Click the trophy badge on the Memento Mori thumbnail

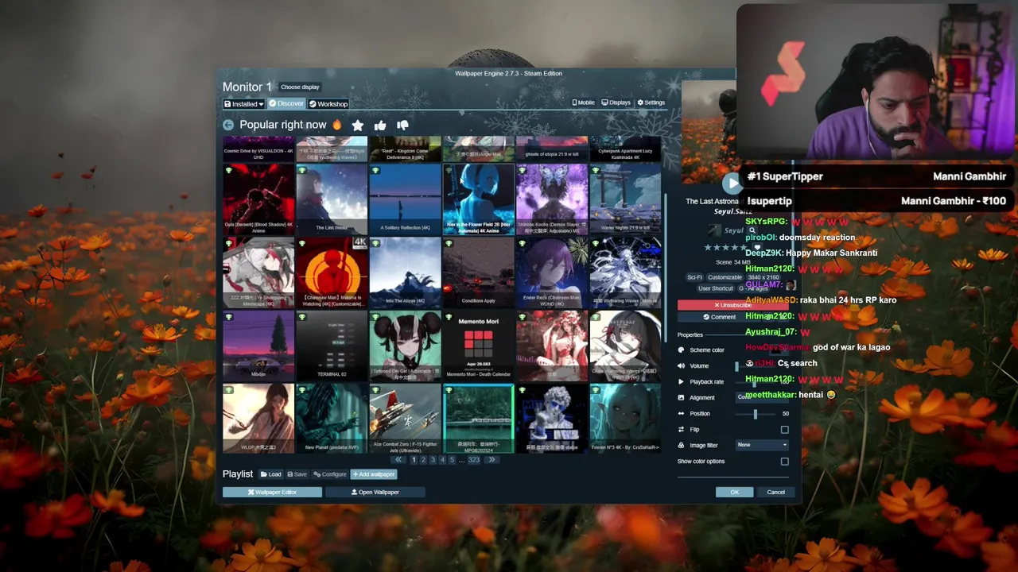coord(449,317)
